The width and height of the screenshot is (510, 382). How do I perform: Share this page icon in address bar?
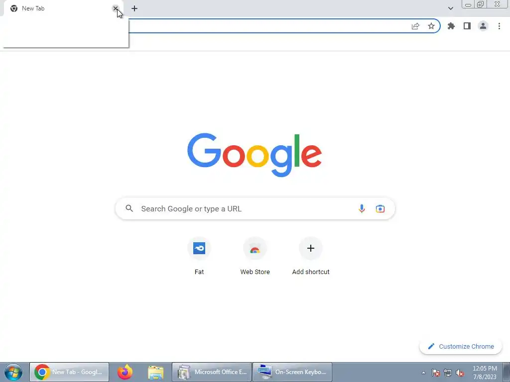tap(415, 26)
